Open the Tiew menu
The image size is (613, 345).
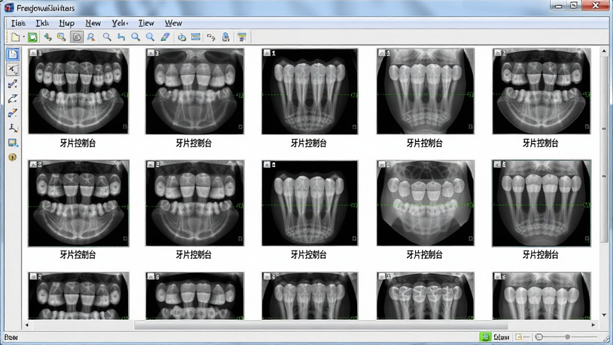click(146, 23)
